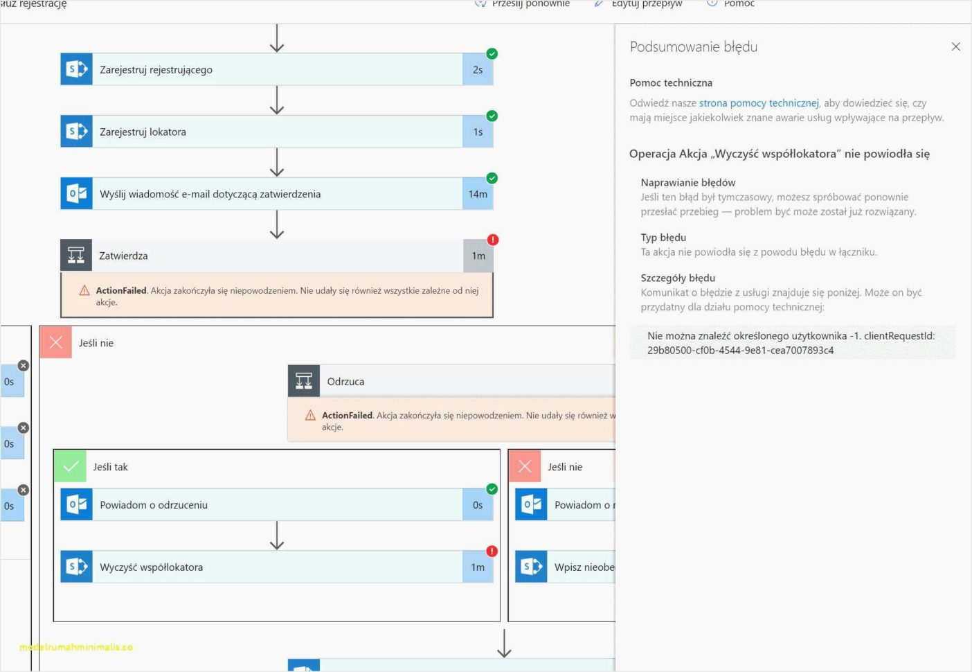Expand the "Zatwierdza" step details
Viewport: 972px width, 672px height.
pyautogui.click(x=277, y=255)
